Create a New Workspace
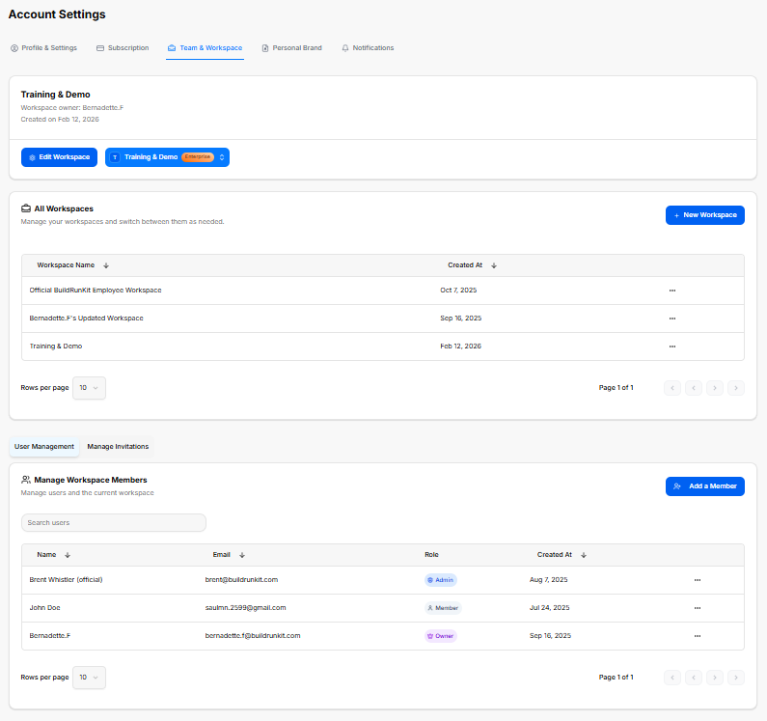 tap(705, 215)
